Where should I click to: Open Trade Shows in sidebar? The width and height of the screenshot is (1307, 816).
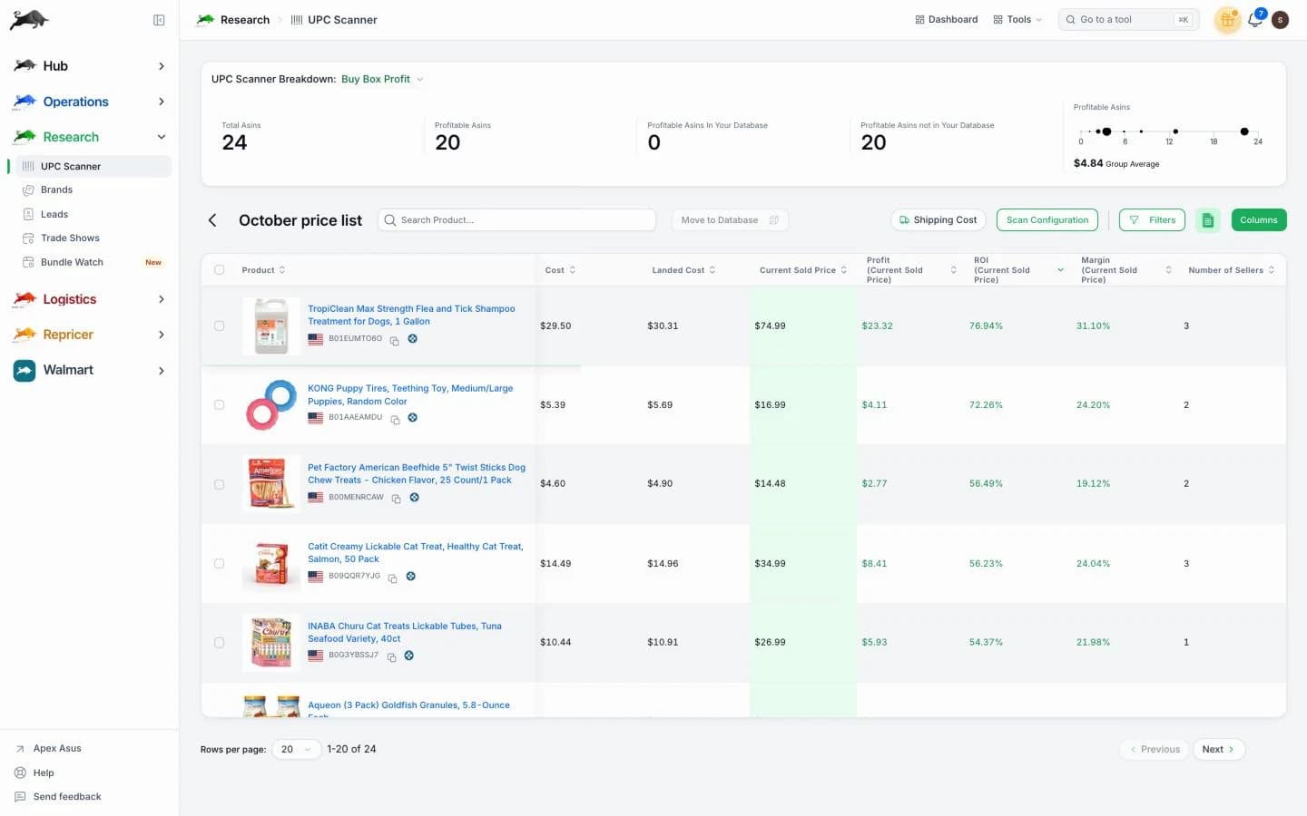click(x=70, y=238)
